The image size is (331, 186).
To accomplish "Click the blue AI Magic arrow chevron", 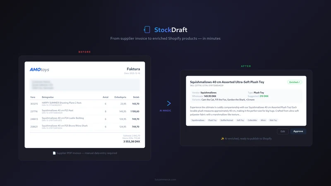I will (x=169, y=103).
